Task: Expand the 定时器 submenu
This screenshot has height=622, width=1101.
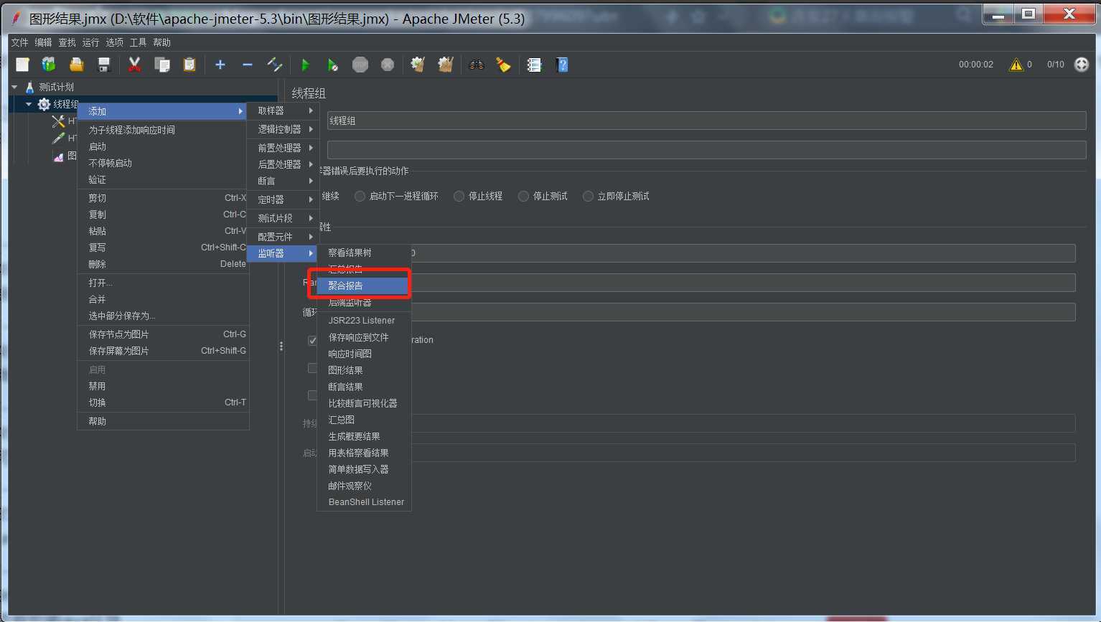Action: [283, 199]
